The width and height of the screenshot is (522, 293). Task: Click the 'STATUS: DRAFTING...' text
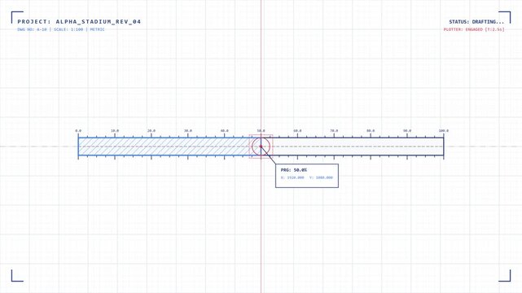click(476, 22)
